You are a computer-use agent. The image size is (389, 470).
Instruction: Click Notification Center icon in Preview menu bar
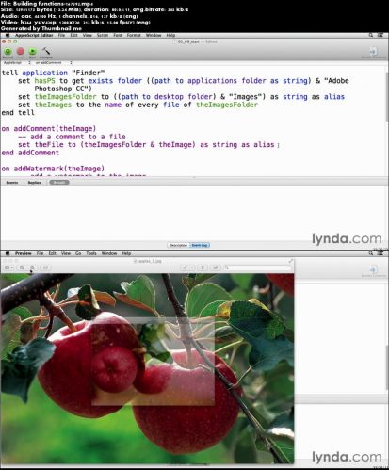pos(381,253)
